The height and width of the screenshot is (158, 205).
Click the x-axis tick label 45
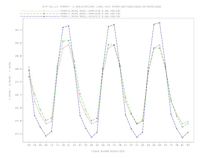(x=114, y=145)
